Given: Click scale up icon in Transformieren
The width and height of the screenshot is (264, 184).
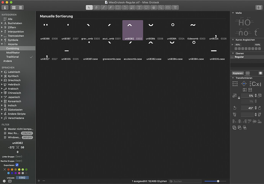Looking at the screenshot, I should (x=259, y=96).
